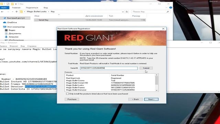Open Этот компьютер in Explorer sidebar

(16, 27)
